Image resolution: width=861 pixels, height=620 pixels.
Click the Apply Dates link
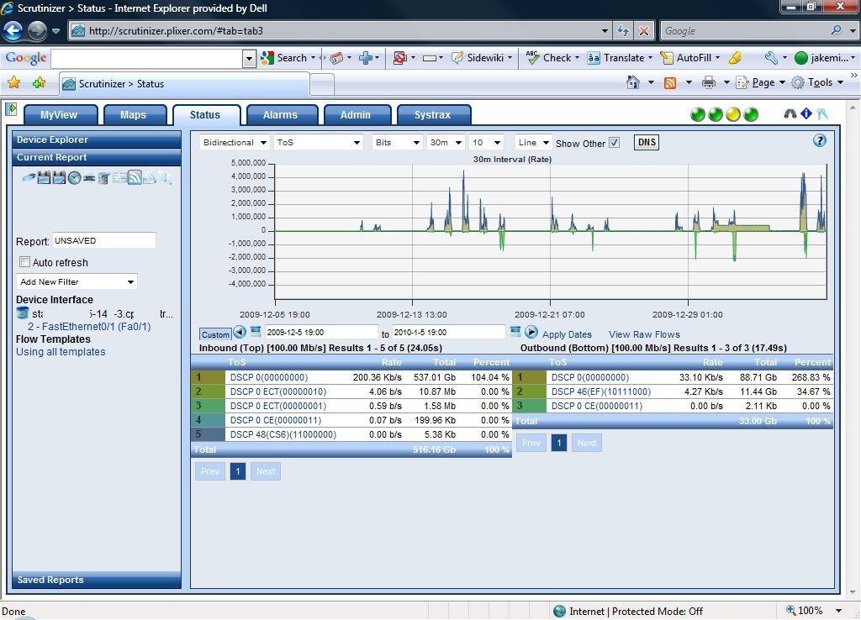click(x=567, y=334)
